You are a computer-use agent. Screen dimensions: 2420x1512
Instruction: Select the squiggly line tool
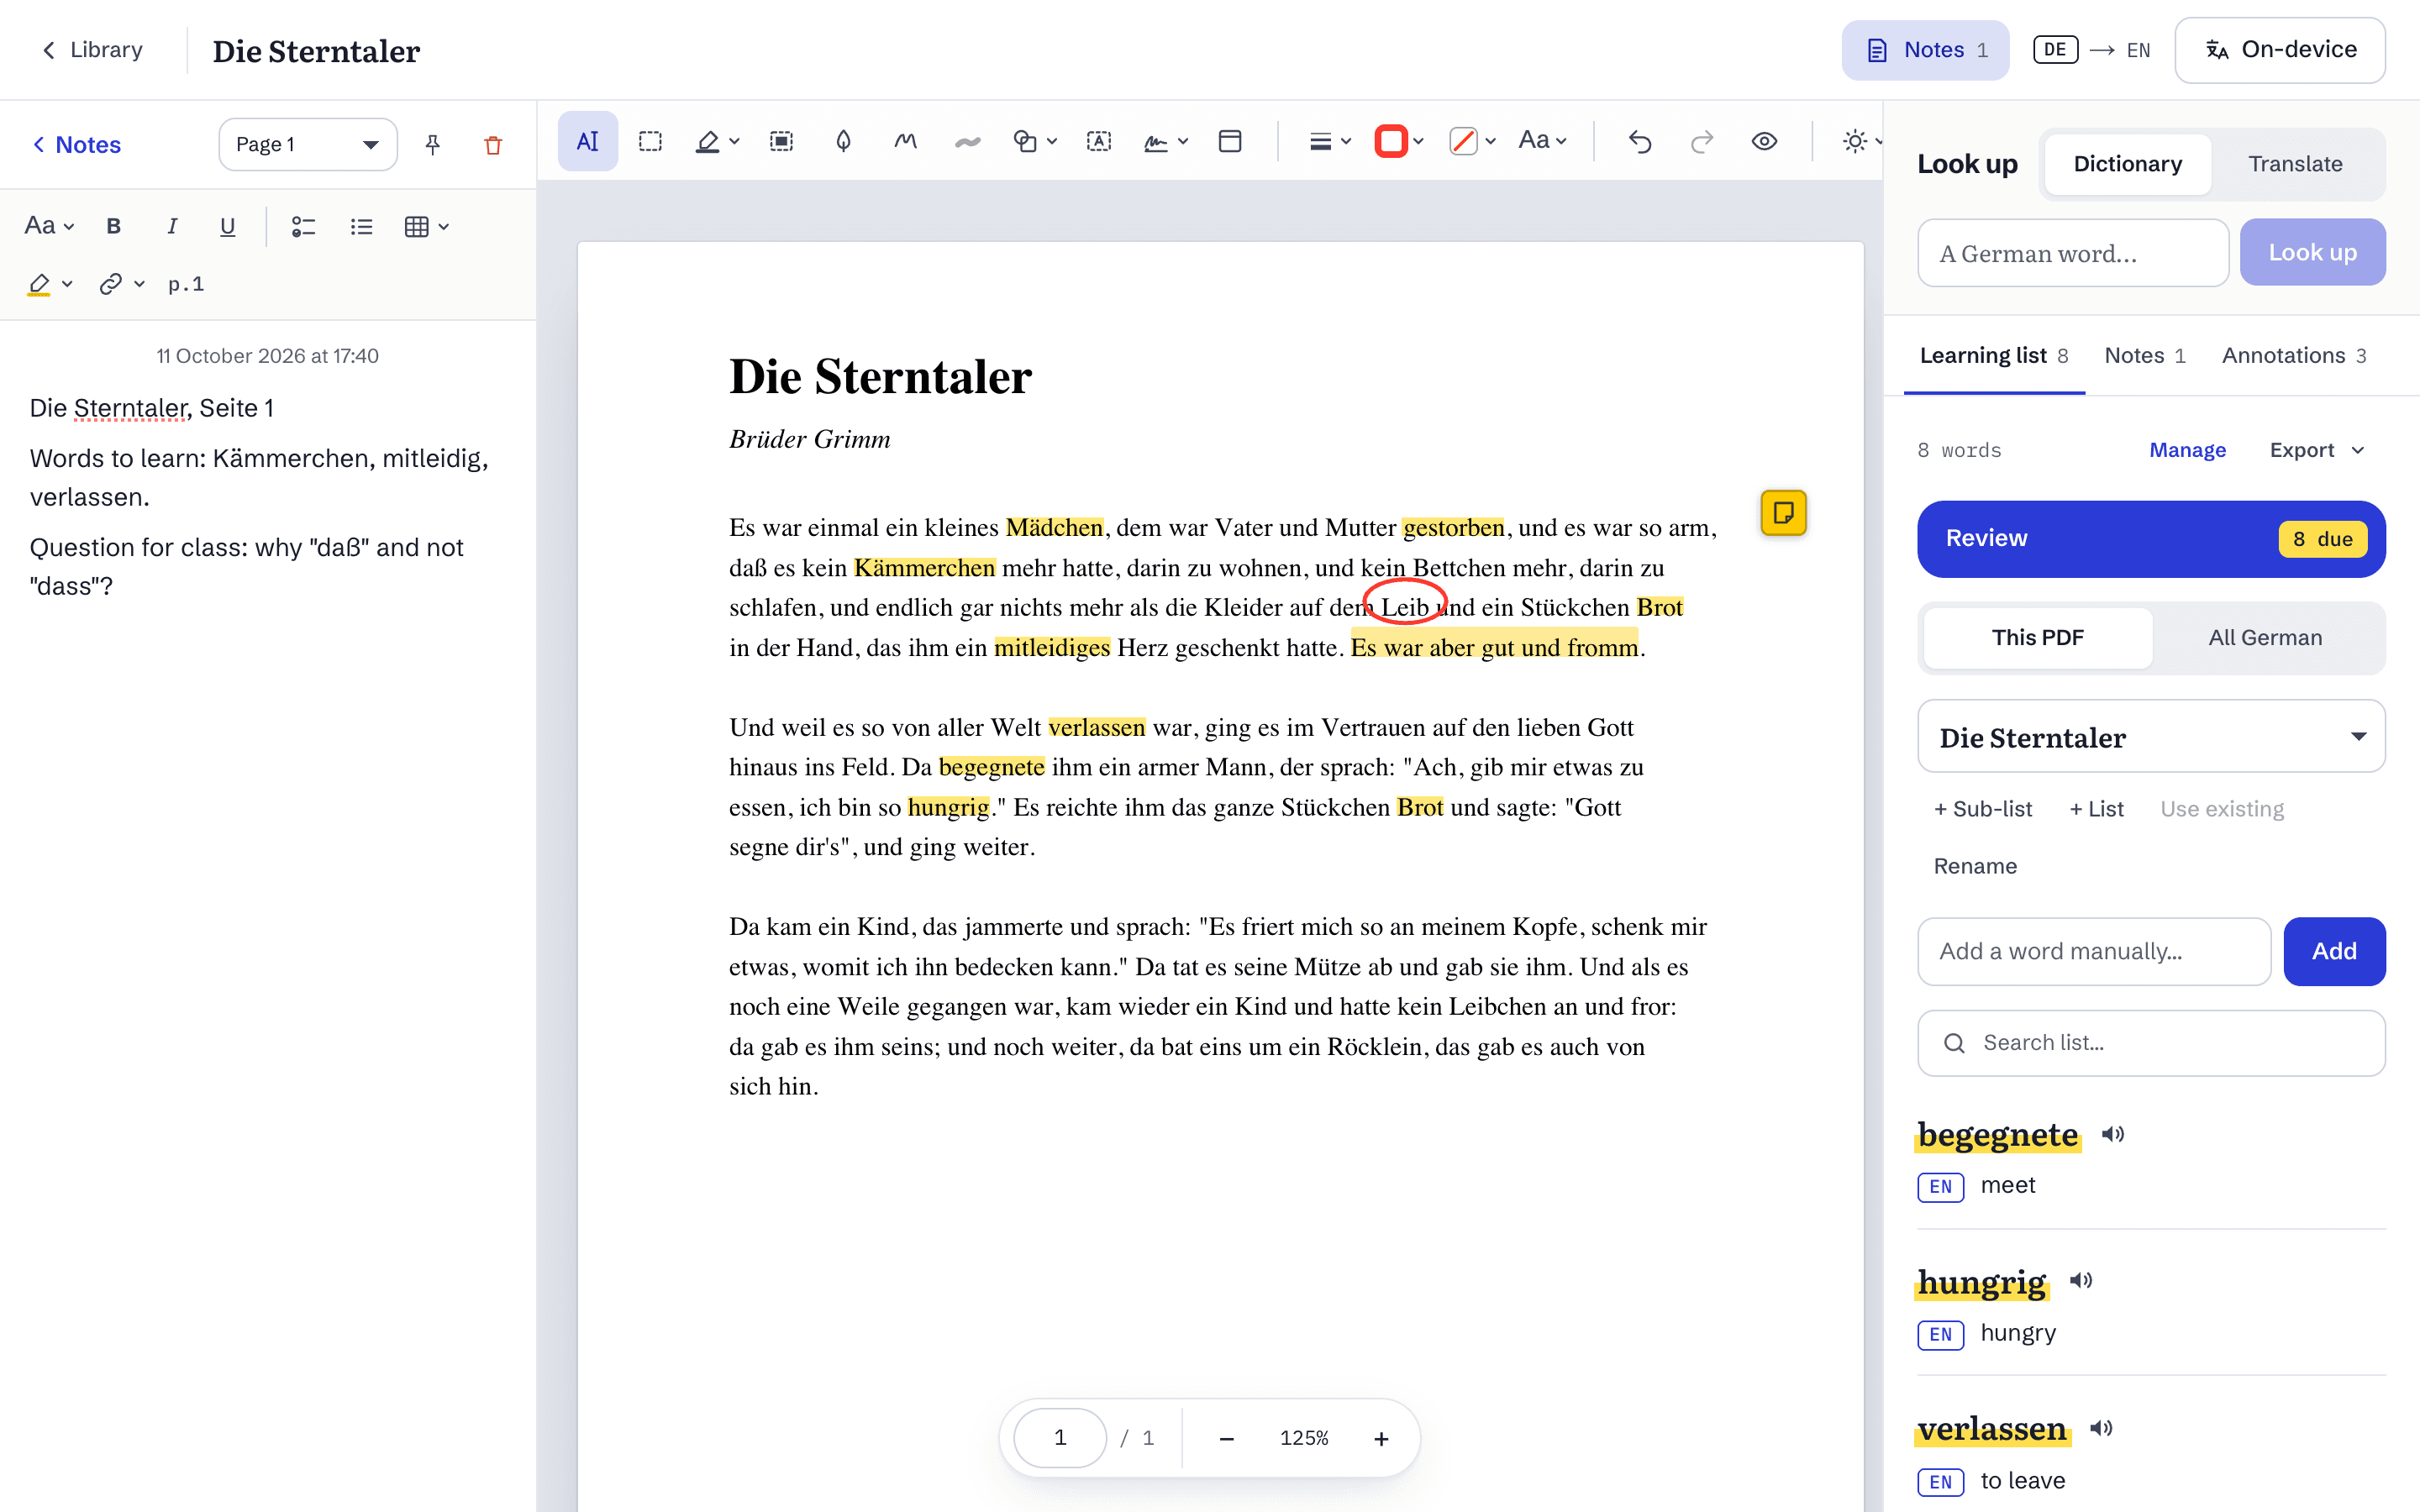967,141
